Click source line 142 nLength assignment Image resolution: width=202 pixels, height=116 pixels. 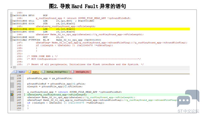(55, 87)
